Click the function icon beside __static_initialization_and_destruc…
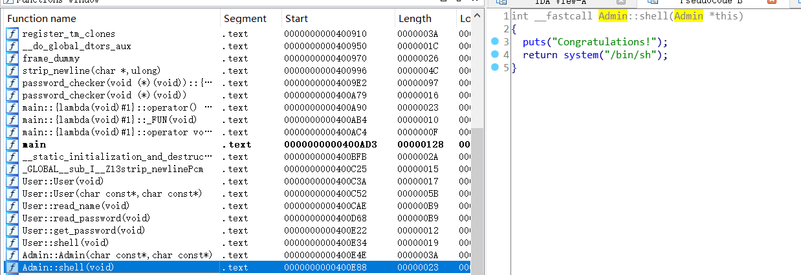Image resolution: width=801 pixels, height=275 pixels. (x=12, y=157)
